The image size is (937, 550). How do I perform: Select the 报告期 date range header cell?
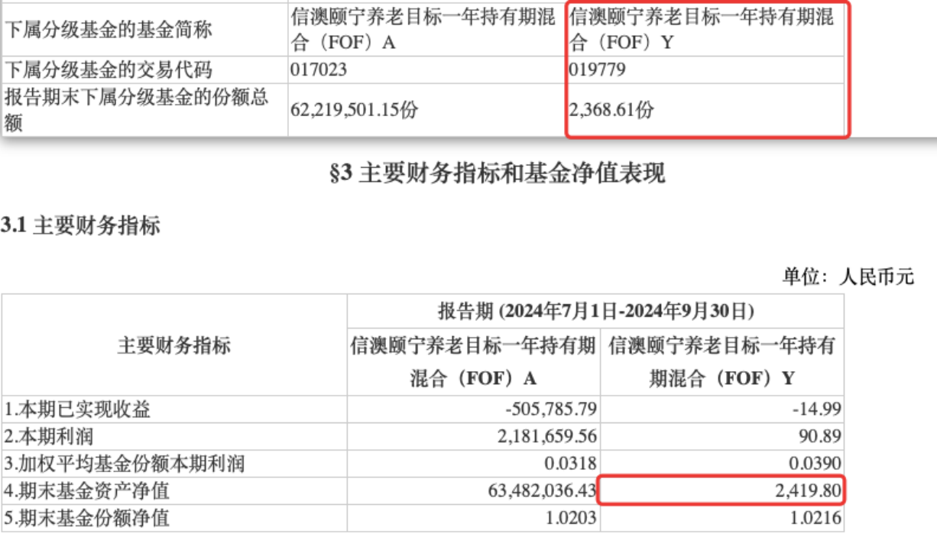595,311
